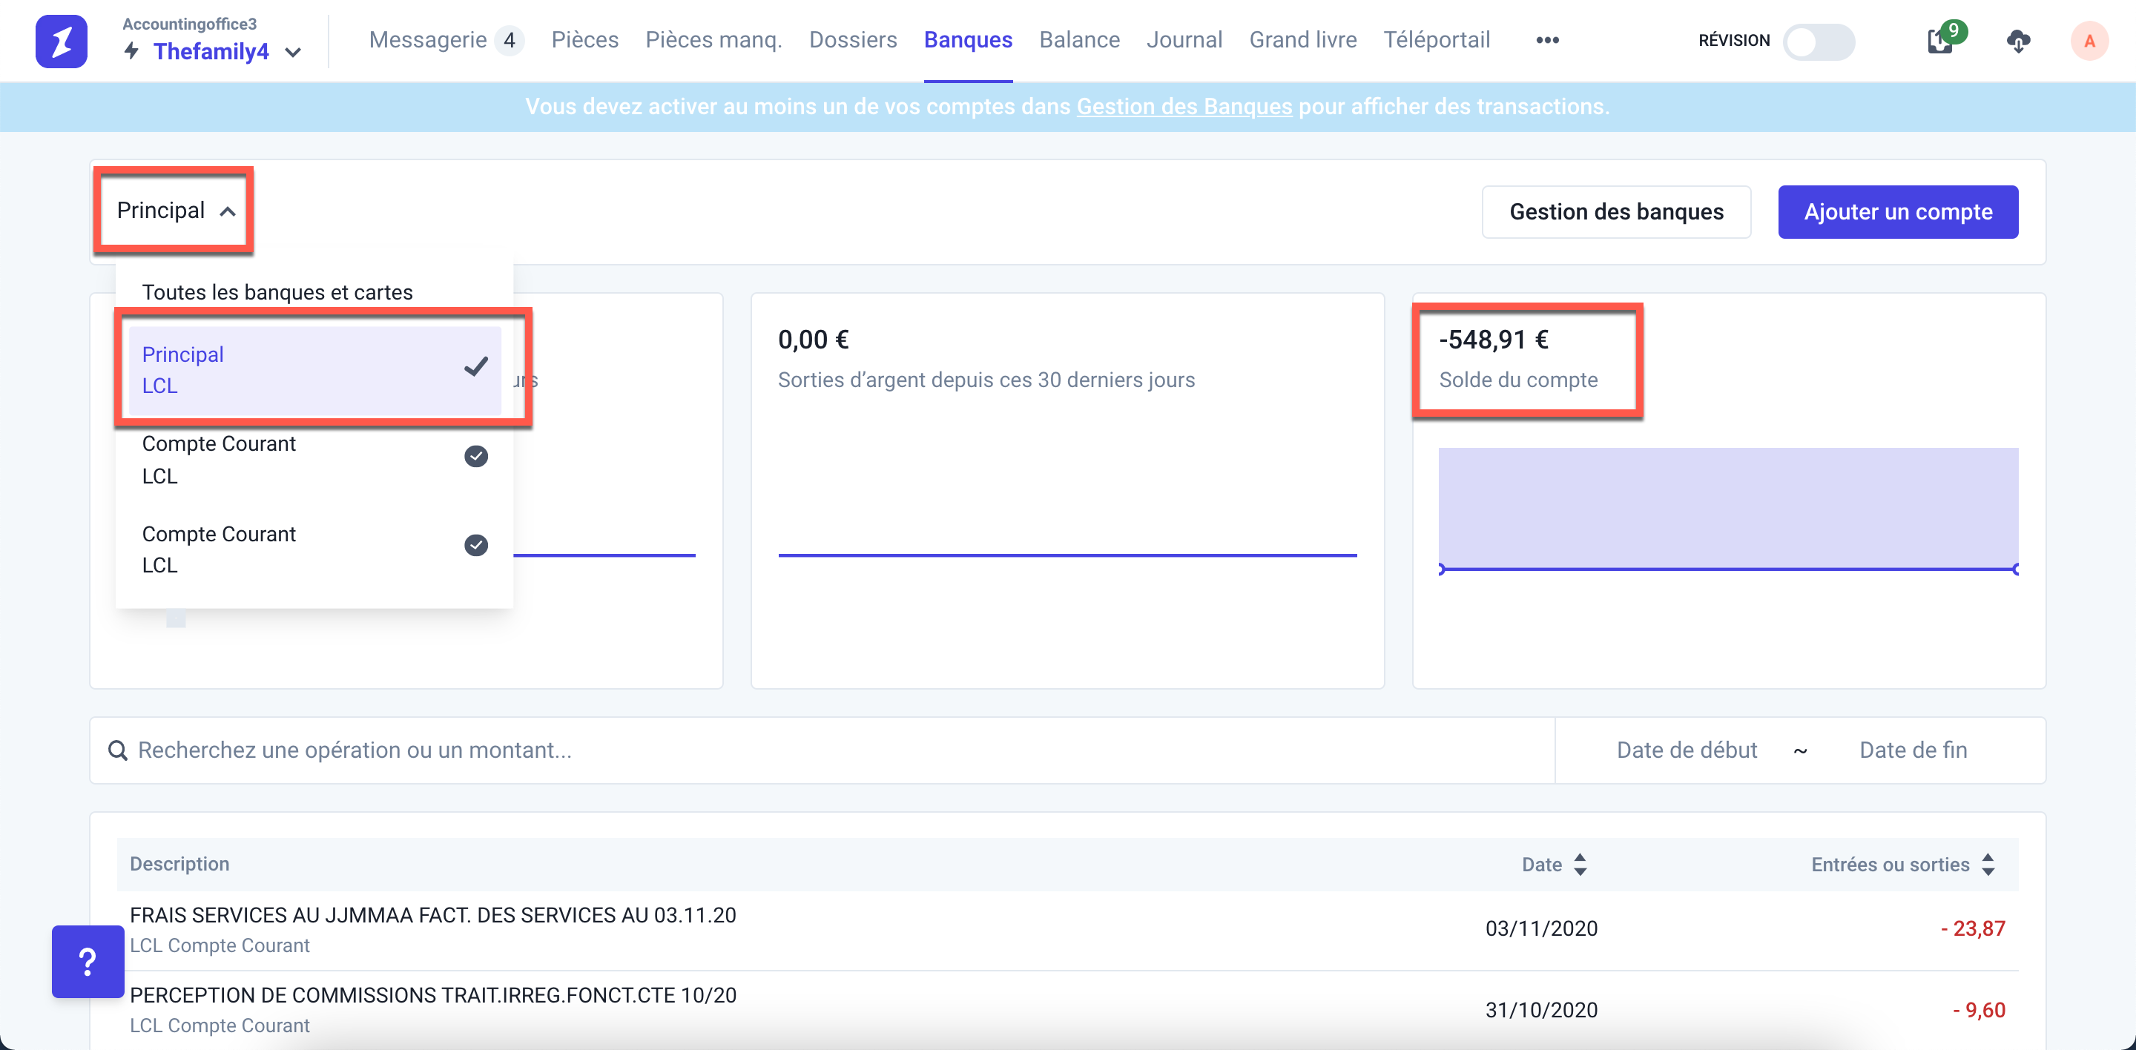Open the Pièces tab
The width and height of the screenshot is (2136, 1050).
pos(584,40)
